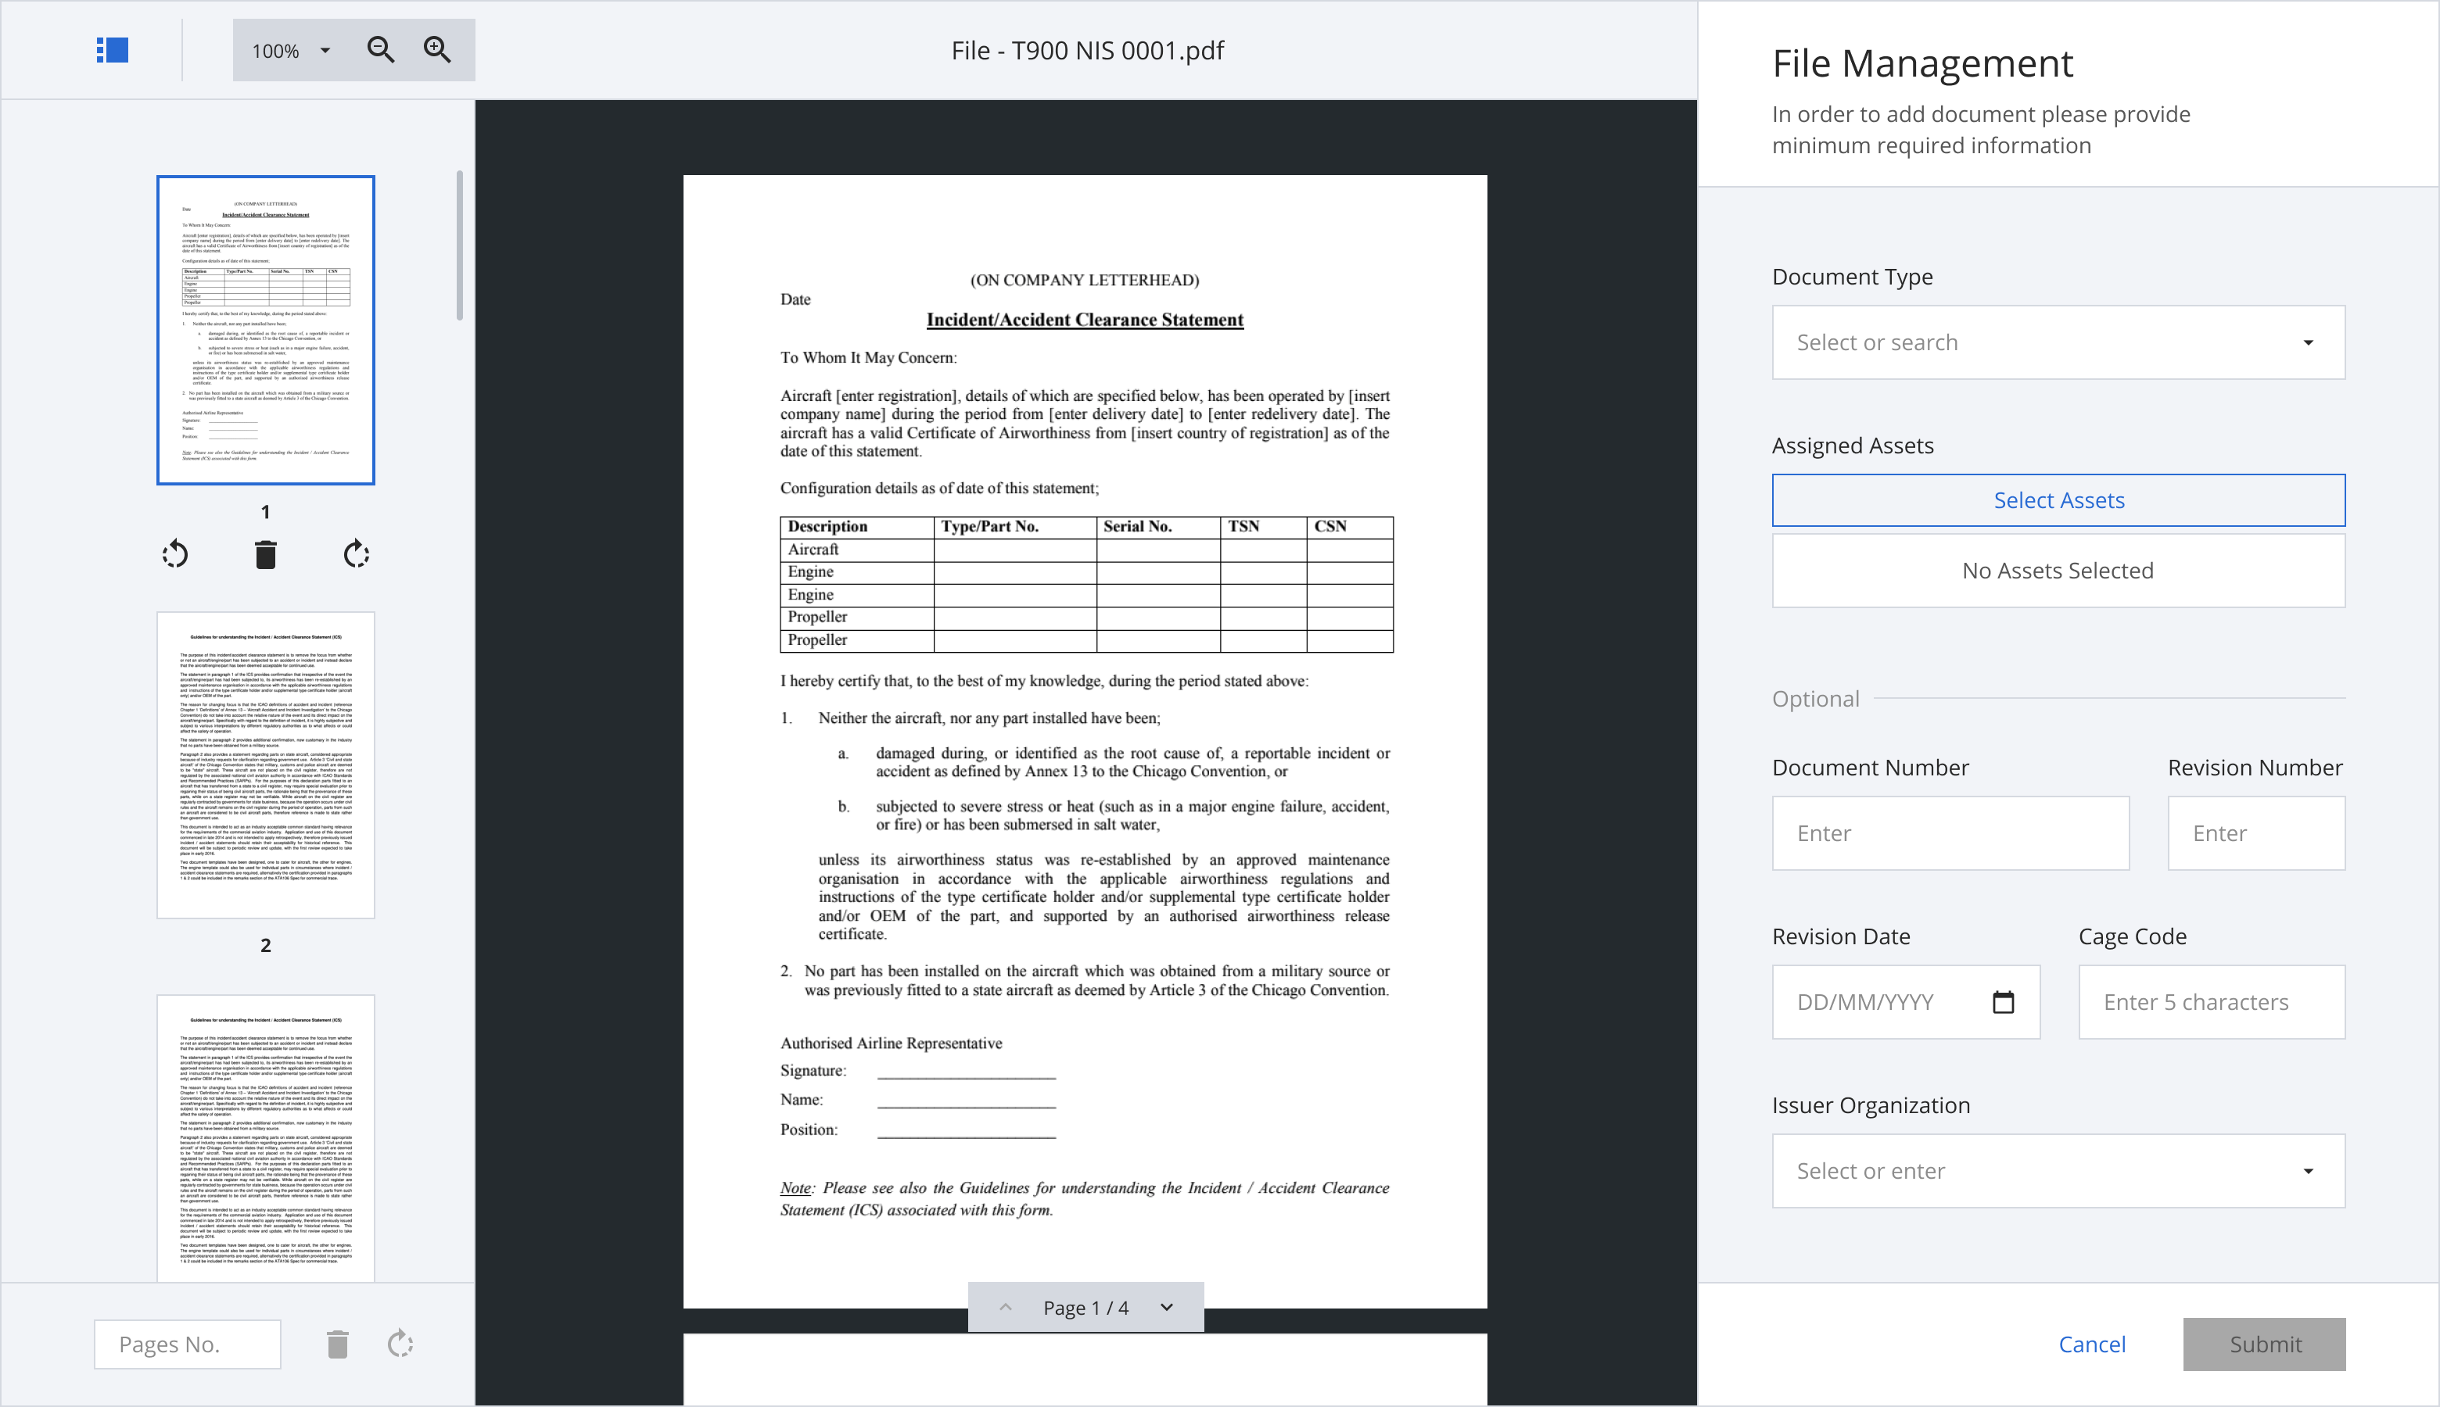
Task: Click the Select Assets button
Action: 2058,499
